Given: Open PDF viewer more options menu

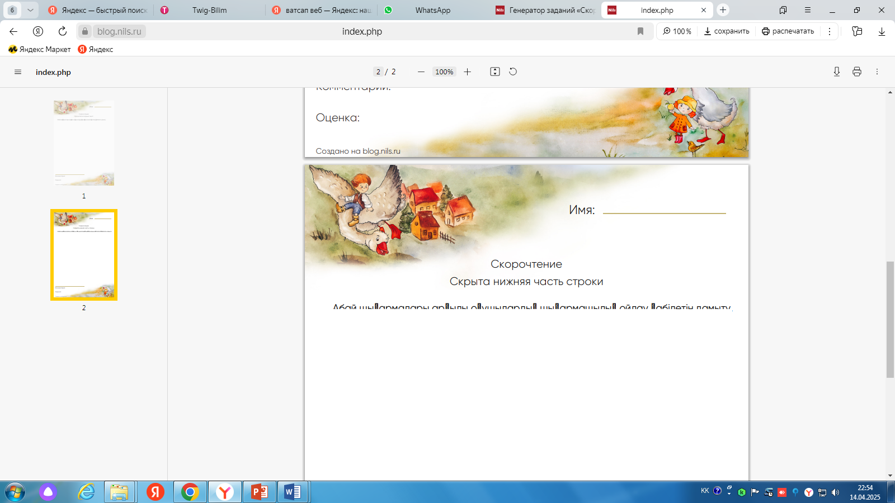Looking at the screenshot, I should [877, 72].
